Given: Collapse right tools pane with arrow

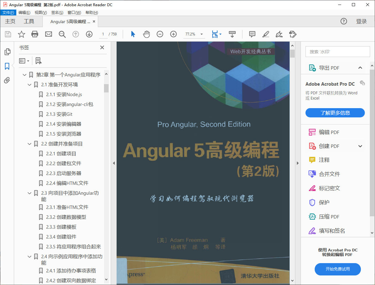Looking at the screenshot, I should 297,163.
